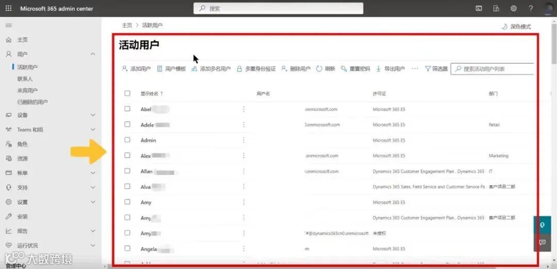557x269 pixels.
Task: Open 多重身份验证 toolbar item
Action: click(256, 69)
